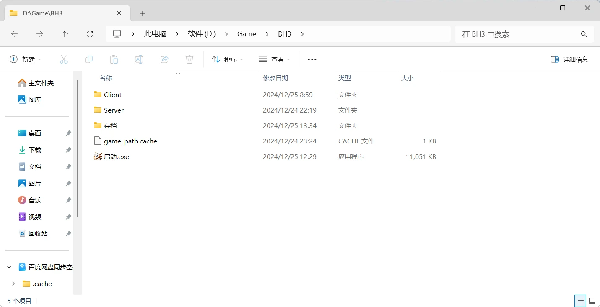Navigate to 软件 (D:) breadcrumb

202,34
